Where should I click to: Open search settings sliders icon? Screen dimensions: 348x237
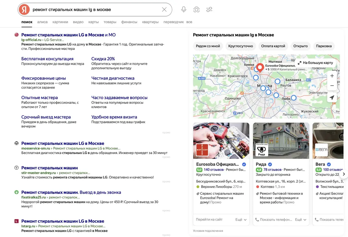pos(209,10)
